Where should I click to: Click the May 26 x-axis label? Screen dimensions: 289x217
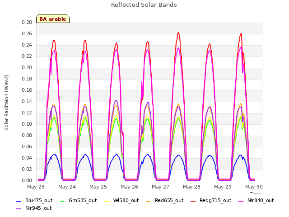tap(130, 187)
